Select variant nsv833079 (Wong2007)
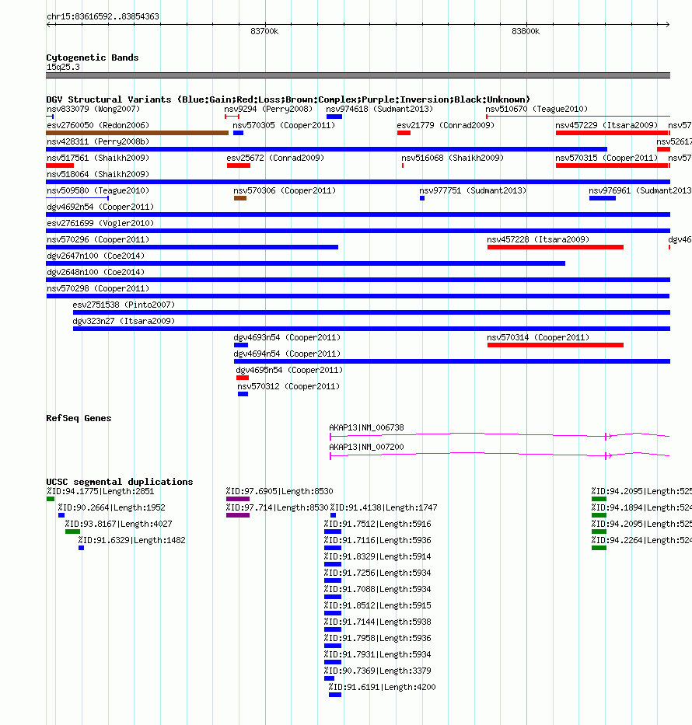 (93, 109)
